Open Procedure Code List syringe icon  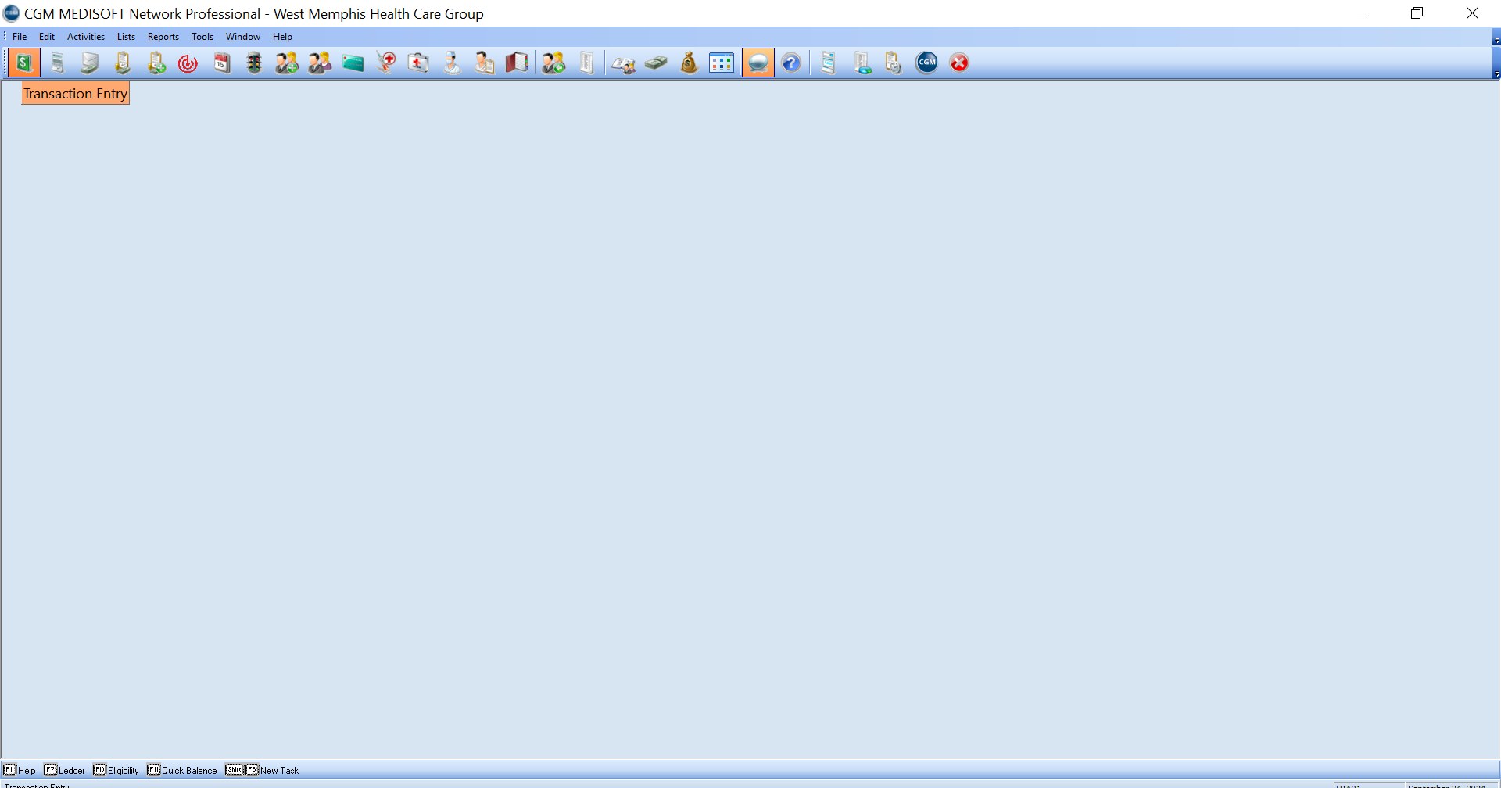[x=385, y=63]
